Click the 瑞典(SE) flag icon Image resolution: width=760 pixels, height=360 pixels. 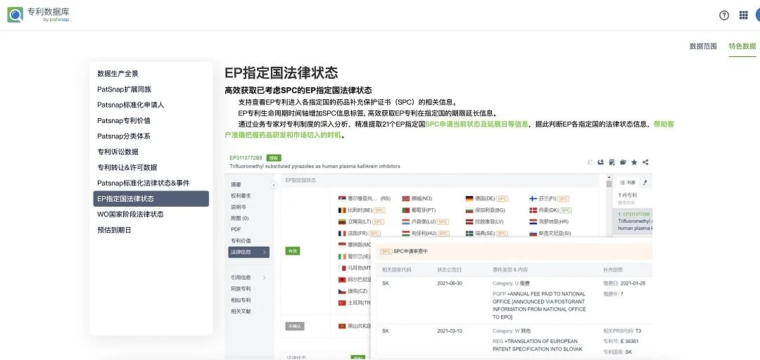point(469,233)
